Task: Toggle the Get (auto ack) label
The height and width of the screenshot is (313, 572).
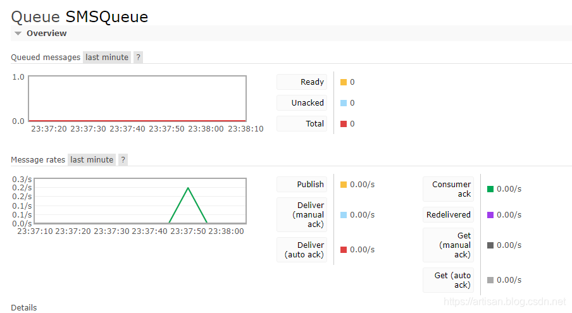Action: pyautogui.click(x=449, y=280)
